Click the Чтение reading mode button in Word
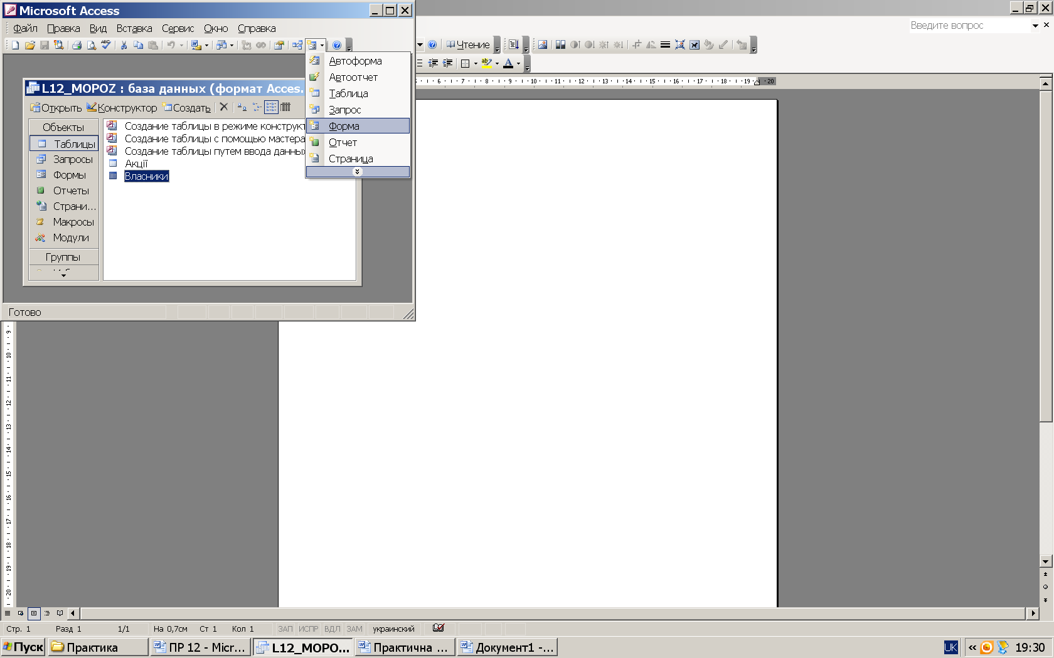Image resolution: width=1054 pixels, height=658 pixels. 468,44
